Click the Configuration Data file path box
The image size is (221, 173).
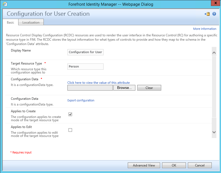[x=90, y=88]
